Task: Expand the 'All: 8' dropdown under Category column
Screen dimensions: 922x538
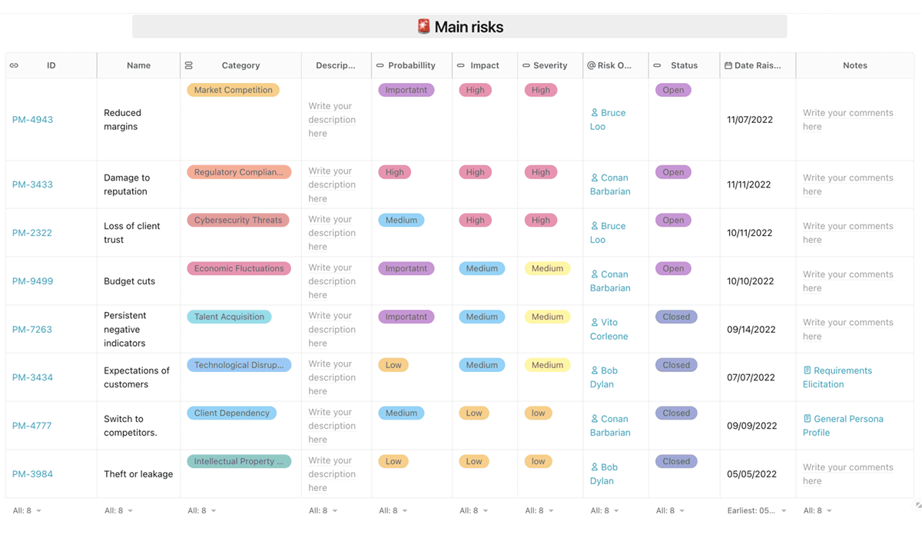Action: click(202, 510)
